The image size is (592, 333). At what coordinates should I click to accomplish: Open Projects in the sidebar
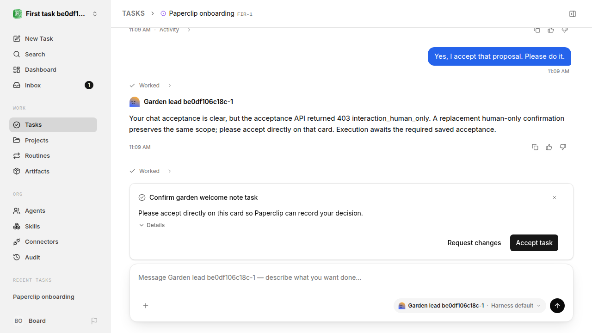[53, 140]
